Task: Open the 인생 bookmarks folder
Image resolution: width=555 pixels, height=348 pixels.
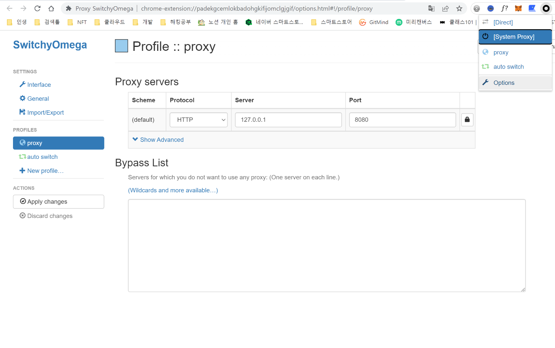Action: 17,22
